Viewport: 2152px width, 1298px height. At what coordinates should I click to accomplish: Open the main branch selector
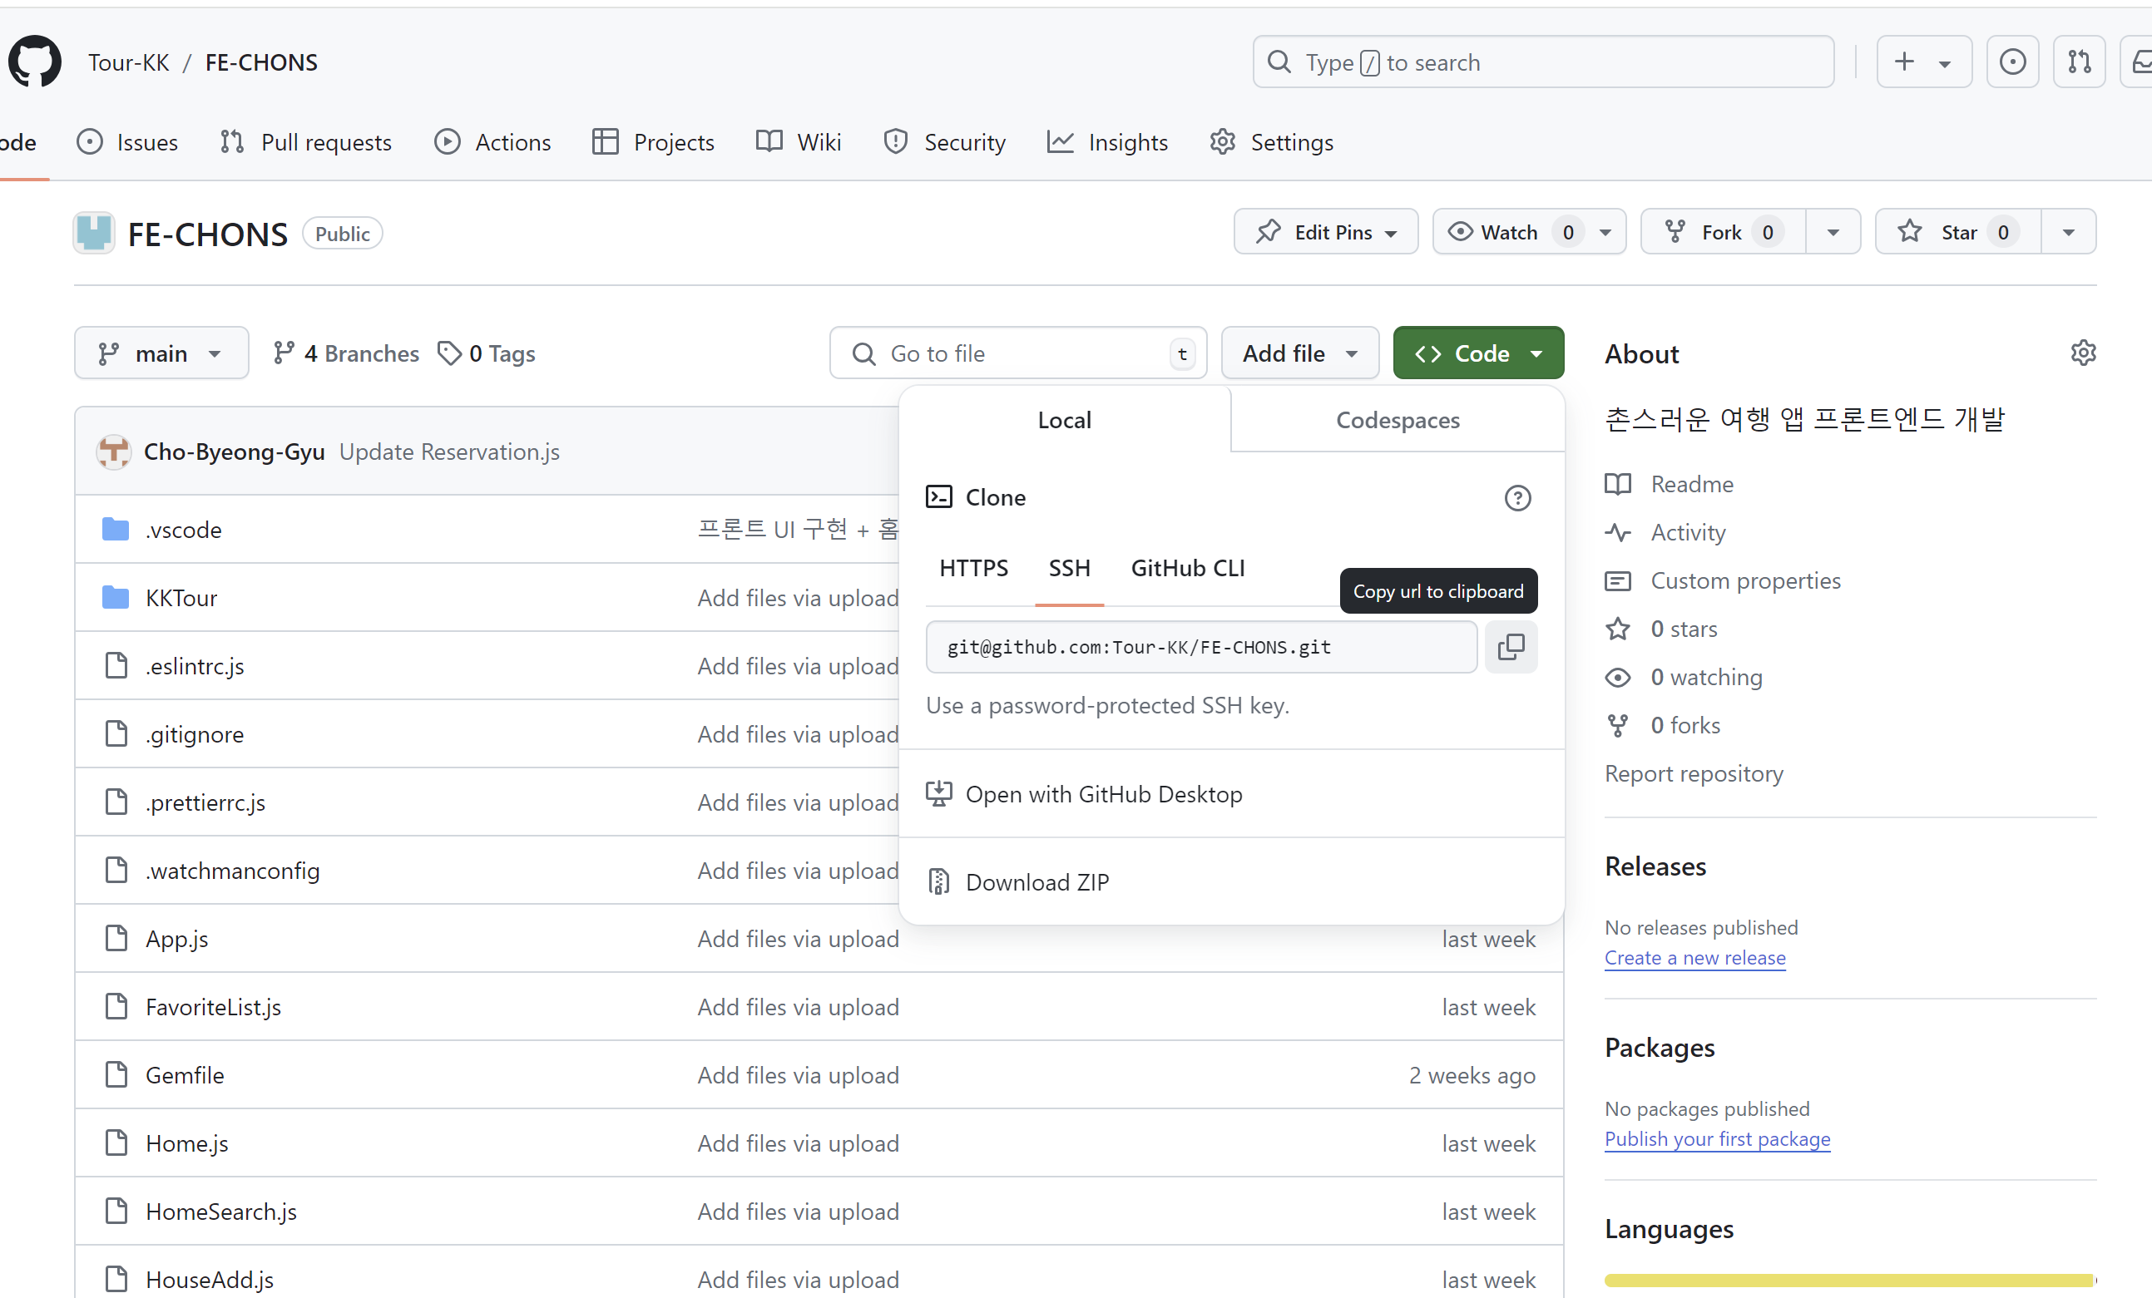(x=161, y=353)
